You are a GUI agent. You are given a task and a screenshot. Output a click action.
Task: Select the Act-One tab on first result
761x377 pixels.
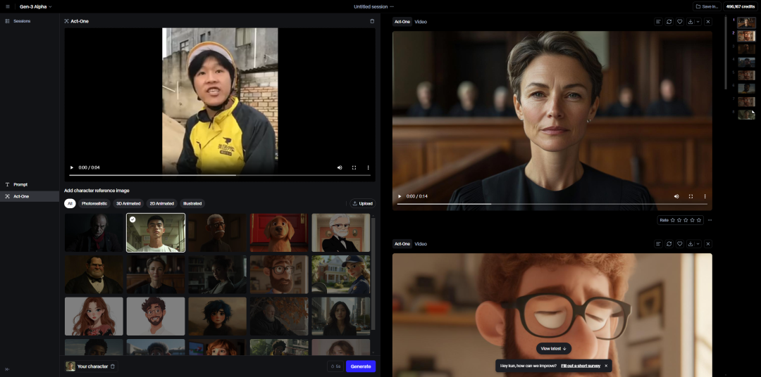tap(402, 22)
